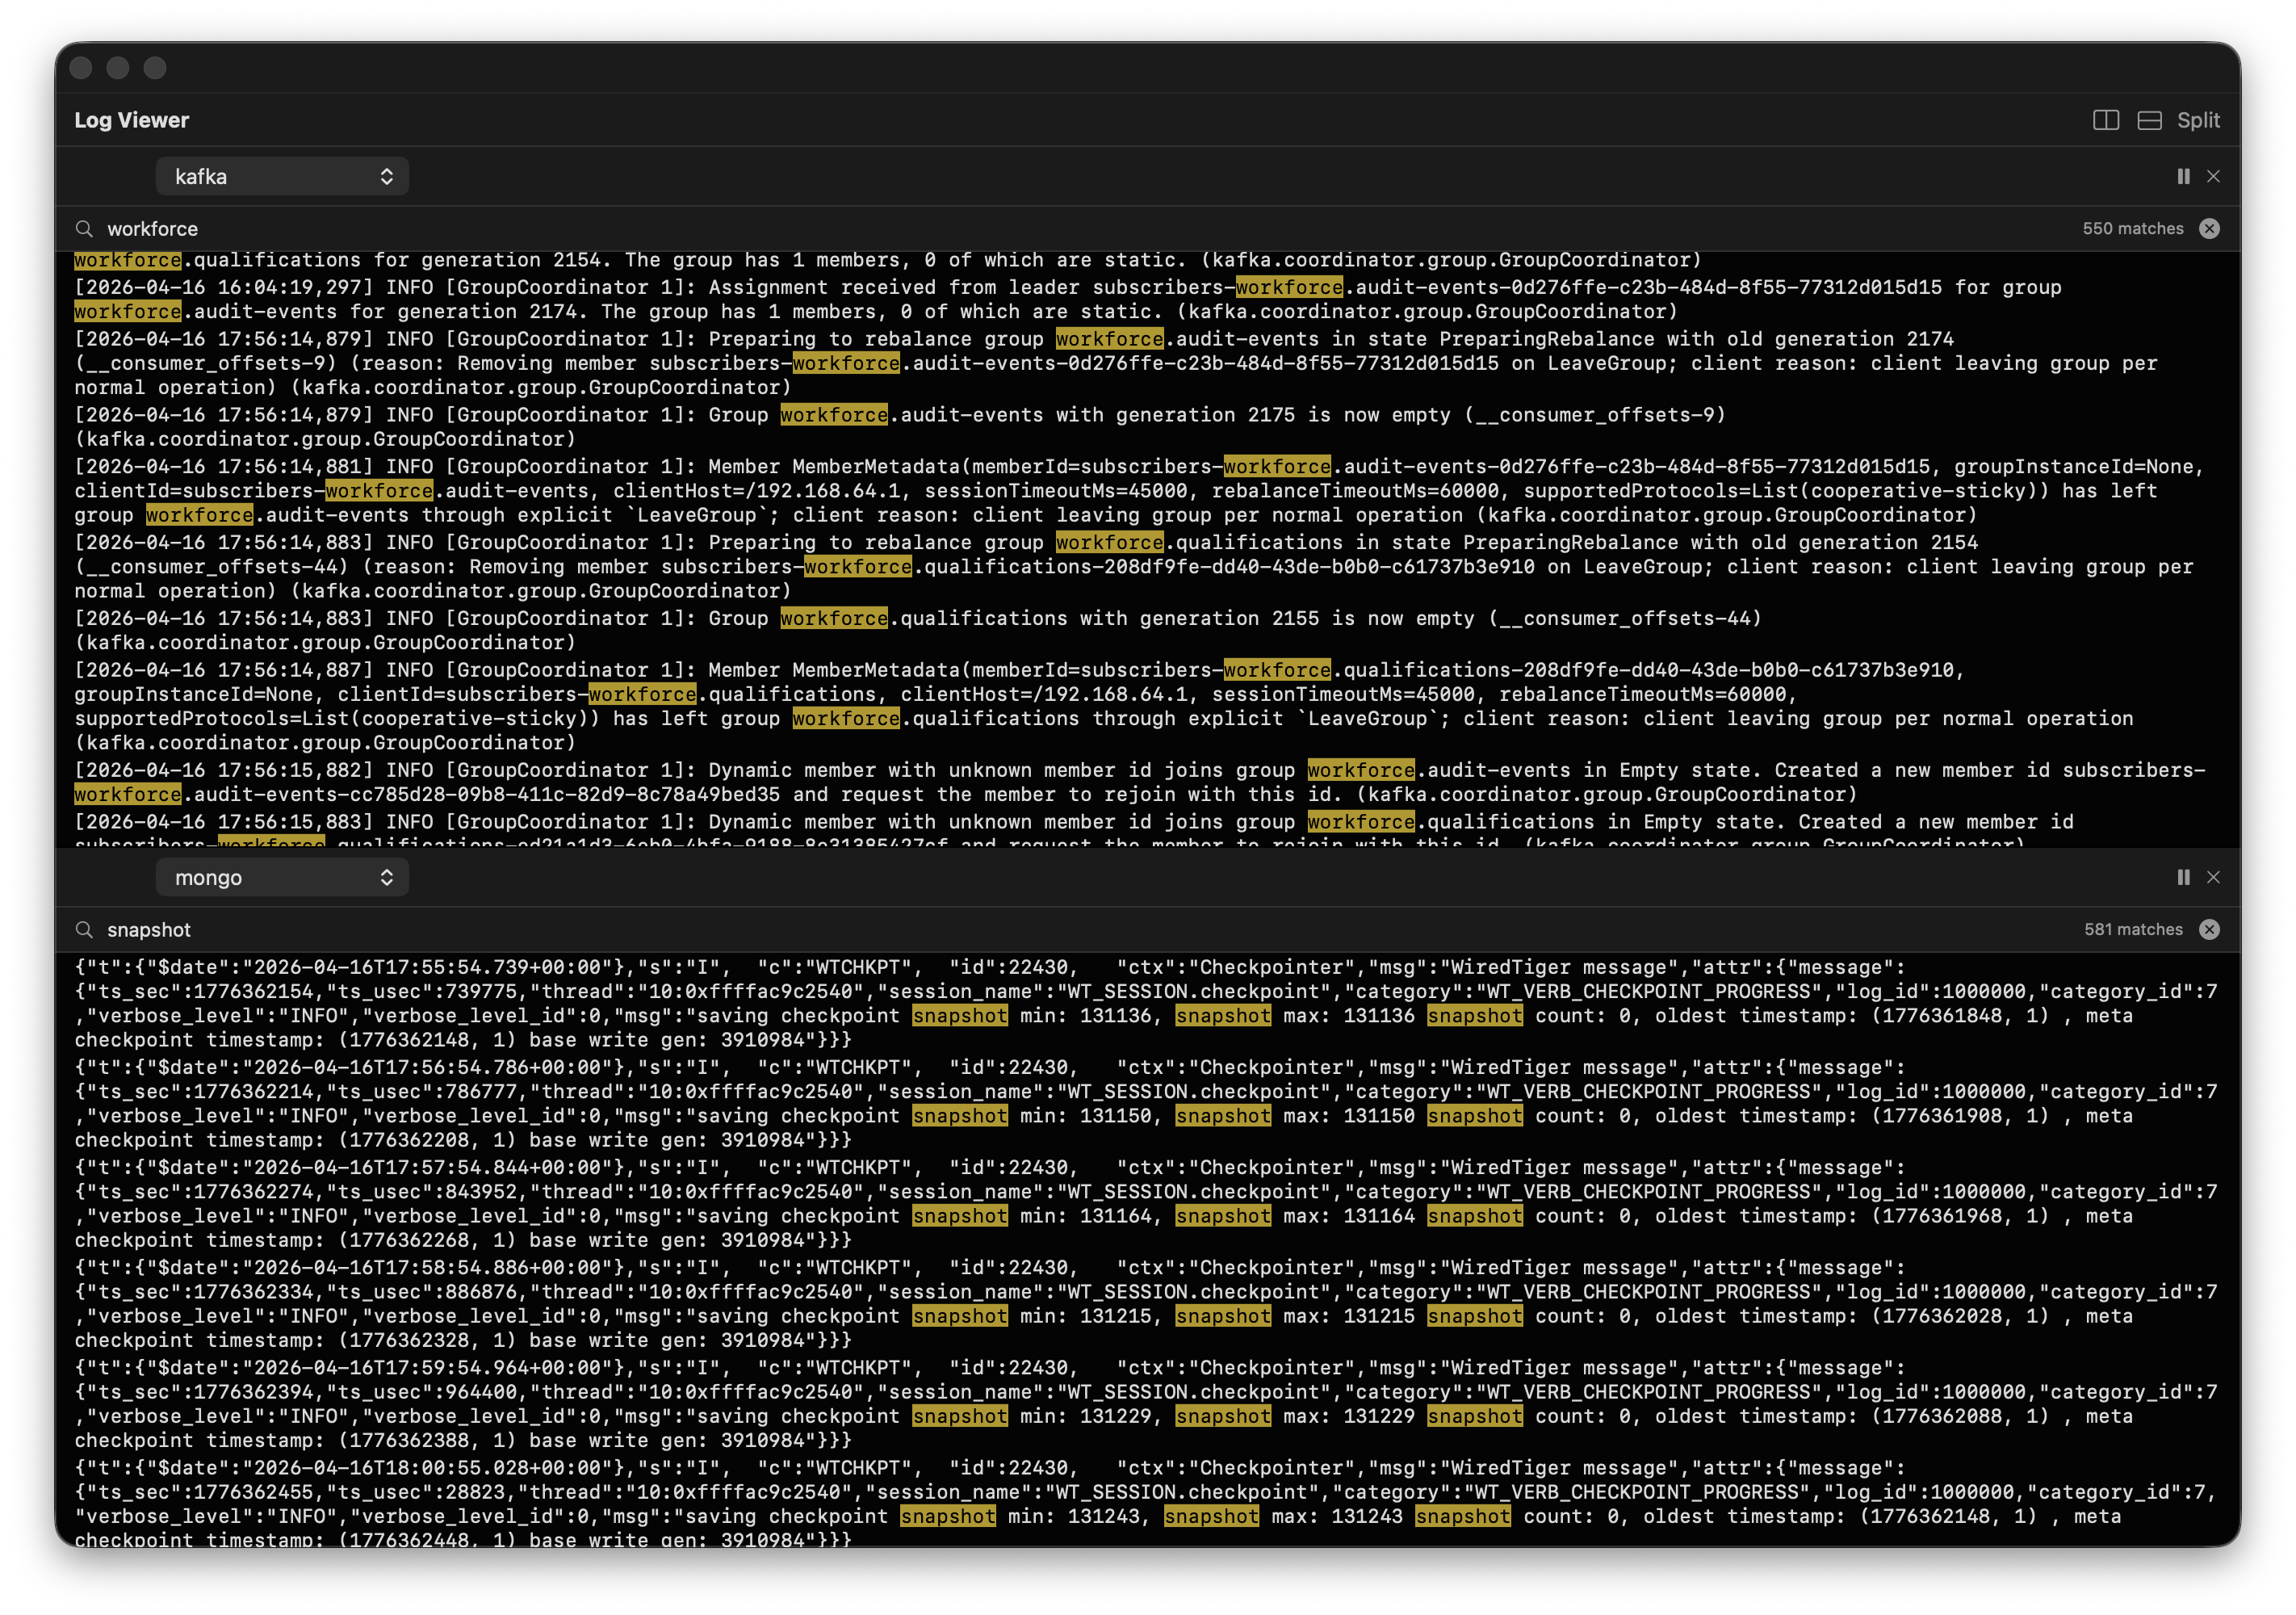The width and height of the screenshot is (2296, 1615).
Task: Pause the mongo log stream
Action: point(2183,877)
